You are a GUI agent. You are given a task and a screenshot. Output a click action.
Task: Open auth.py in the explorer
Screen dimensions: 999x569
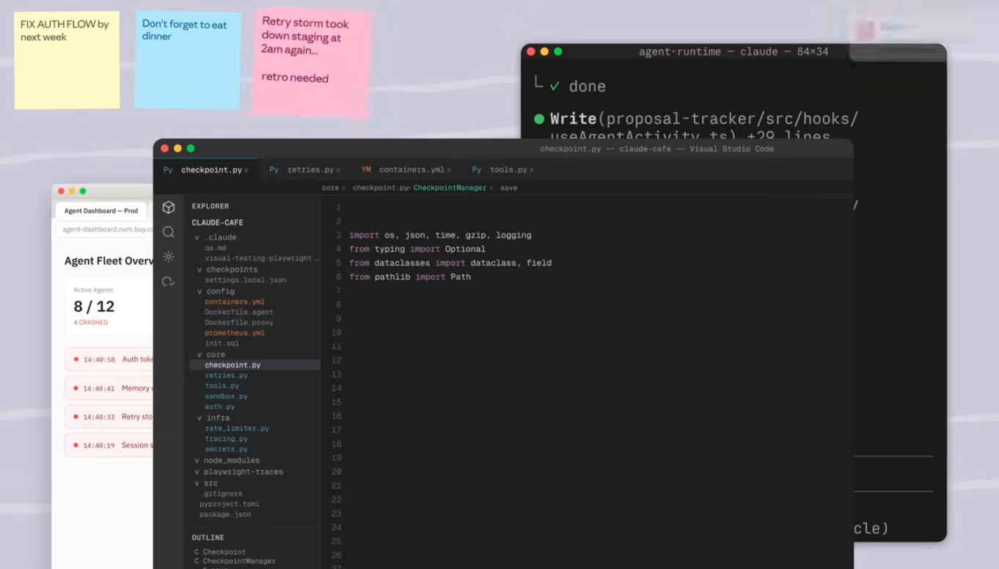(x=220, y=407)
